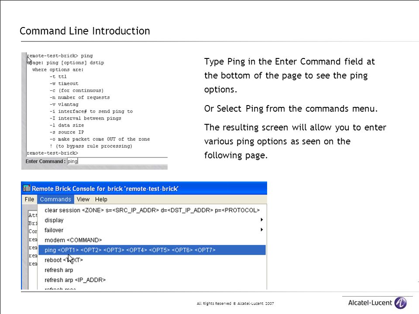Click the Remote Brick Console window icon
419x314 pixels.
[x=27, y=188]
